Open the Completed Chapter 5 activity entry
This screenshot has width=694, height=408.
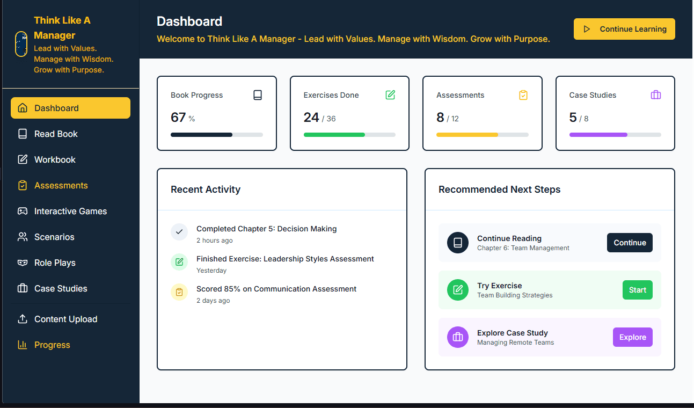click(266, 229)
